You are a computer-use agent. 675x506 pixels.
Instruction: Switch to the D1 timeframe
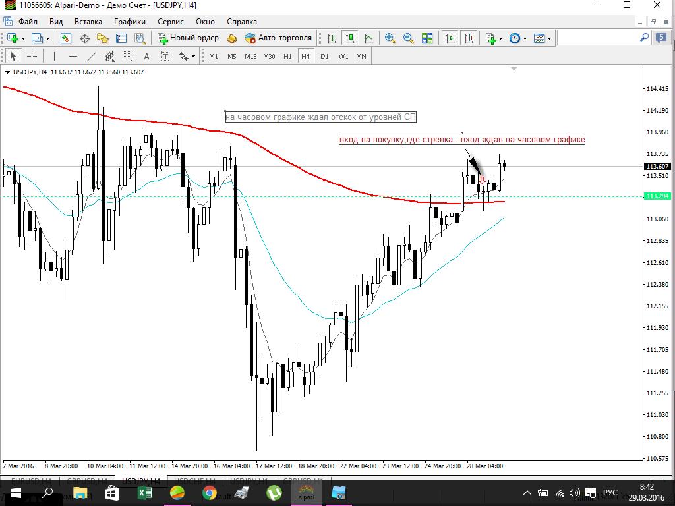point(324,57)
